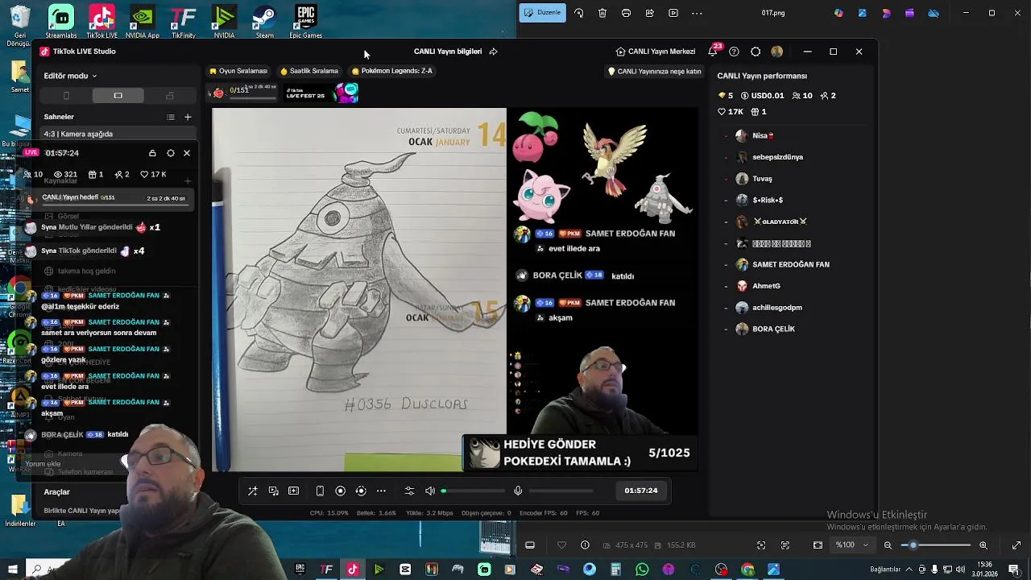Share the image in Photos window
Screen dimensions: 1031x580
pos(649,13)
